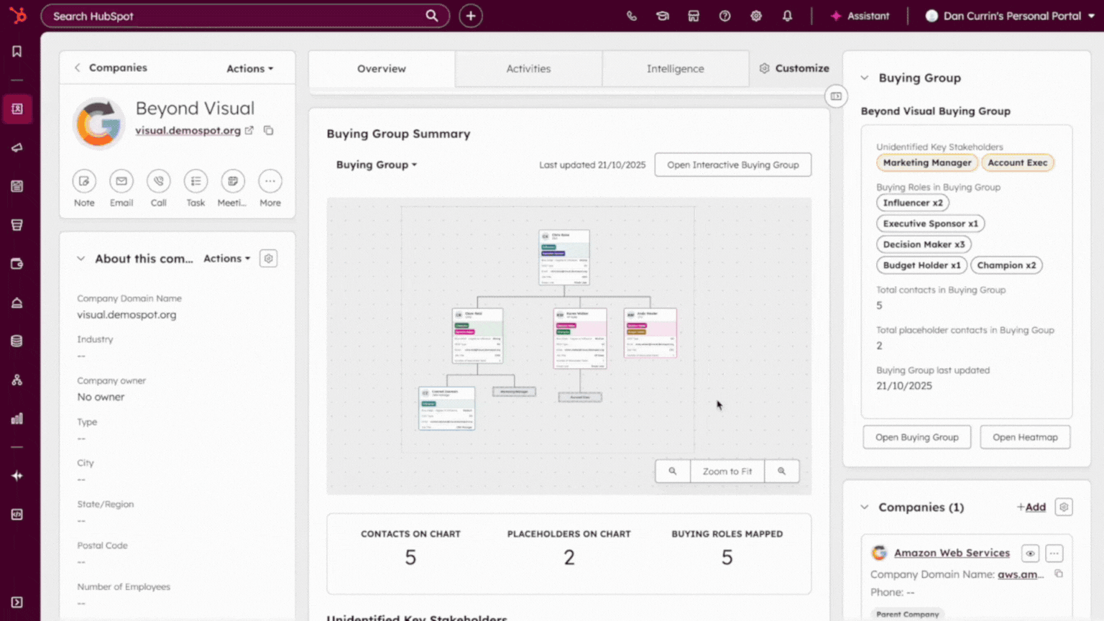Open the Buying Group dropdown
The height and width of the screenshot is (621, 1104).
pos(376,165)
